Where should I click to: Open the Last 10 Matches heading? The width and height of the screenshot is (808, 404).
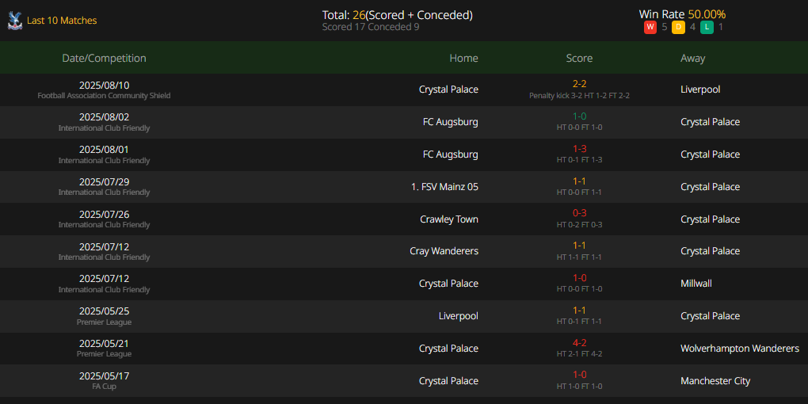62,21
